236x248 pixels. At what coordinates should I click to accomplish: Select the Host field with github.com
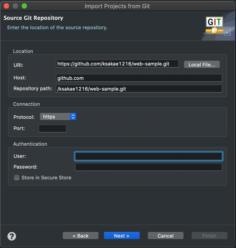[x=139, y=78]
